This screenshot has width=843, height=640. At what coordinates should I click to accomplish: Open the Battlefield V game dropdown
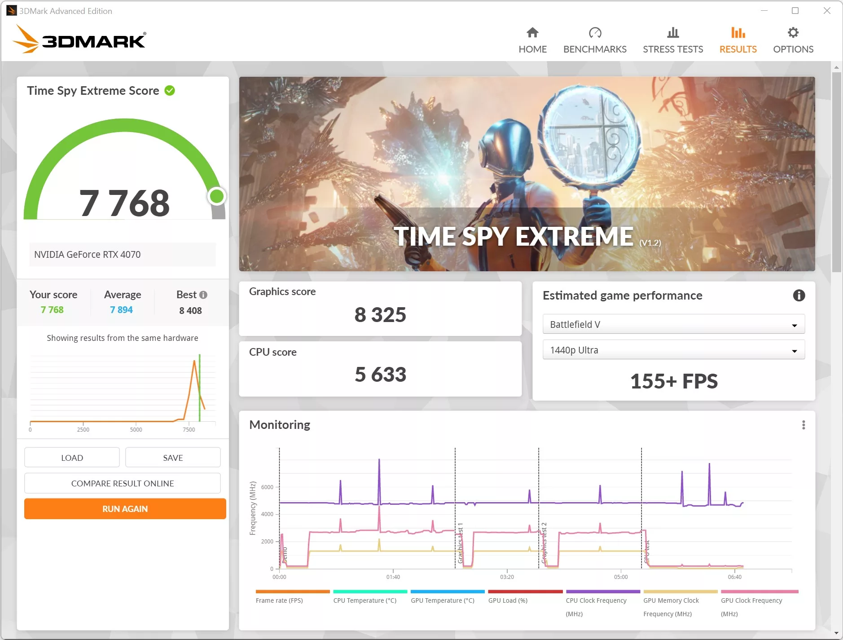pos(673,324)
